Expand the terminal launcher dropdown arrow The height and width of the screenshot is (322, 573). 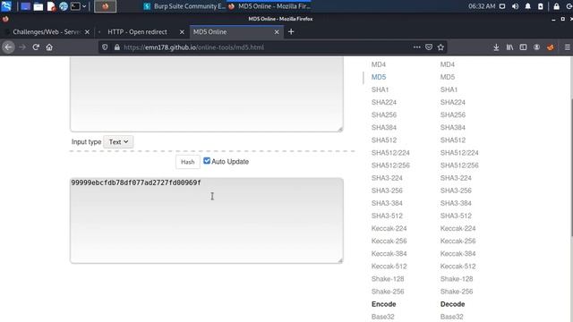[x=84, y=6]
